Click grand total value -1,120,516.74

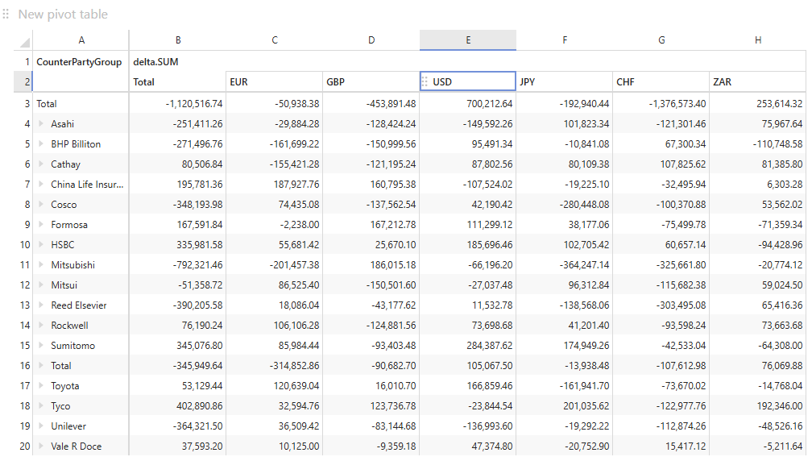coord(194,104)
